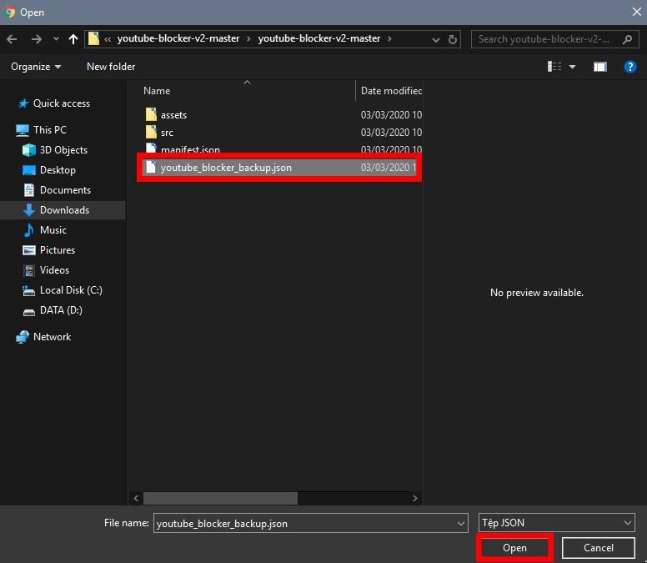The width and height of the screenshot is (647, 563).
Task: Click left arrow of horizontal scrollbar
Action: (136, 498)
